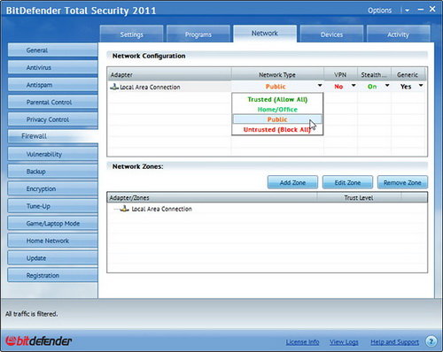Switch to the Activity tab
Viewport: 443px width, 352px height.
point(398,34)
